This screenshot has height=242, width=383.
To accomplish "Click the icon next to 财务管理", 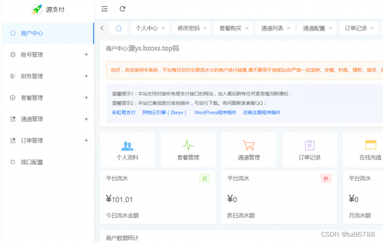I will coord(13,76).
